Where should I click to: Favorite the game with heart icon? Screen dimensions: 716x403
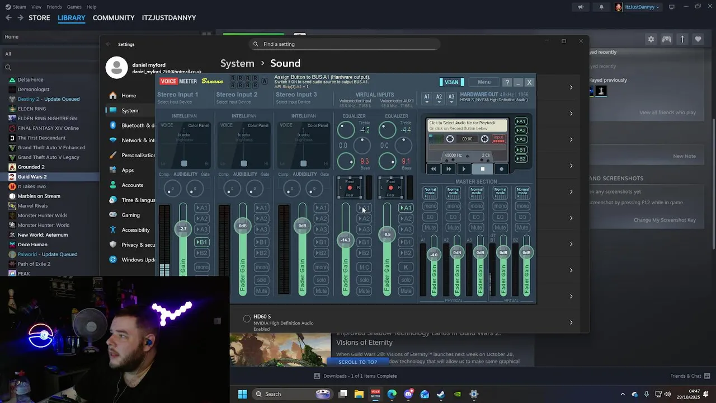pos(698,39)
